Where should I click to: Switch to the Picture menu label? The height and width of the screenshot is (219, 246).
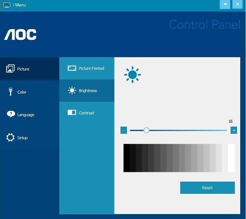23,69
